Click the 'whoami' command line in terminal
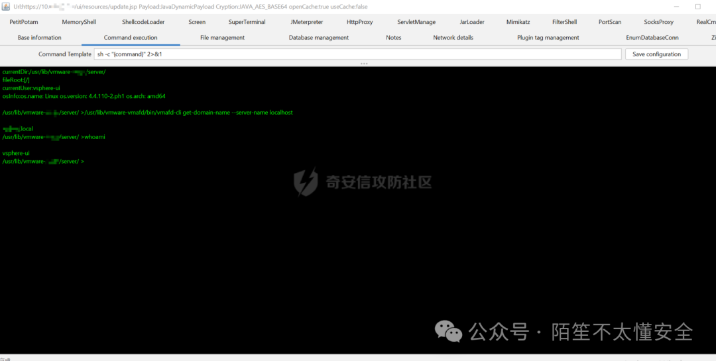Viewport: 716px width, 361px height. click(54, 137)
